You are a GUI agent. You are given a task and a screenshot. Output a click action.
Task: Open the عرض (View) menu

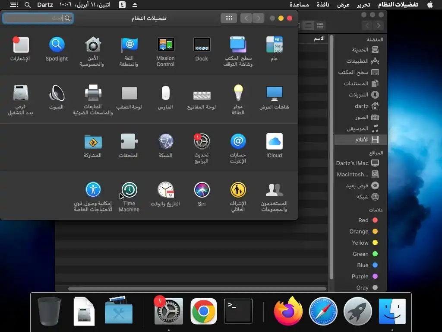(x=343, y=5)
